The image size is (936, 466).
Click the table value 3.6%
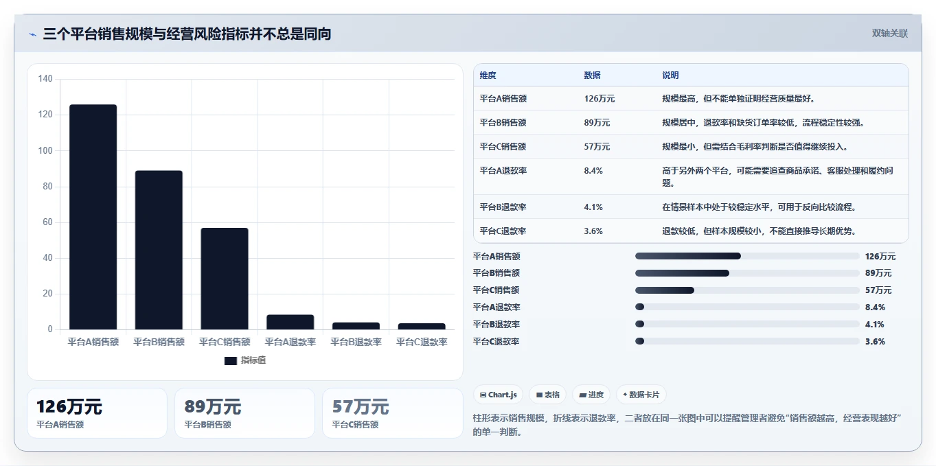coord(593,231)
